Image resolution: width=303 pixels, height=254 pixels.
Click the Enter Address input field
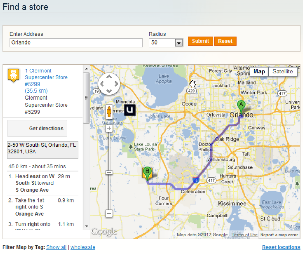(x=76, y=42)
